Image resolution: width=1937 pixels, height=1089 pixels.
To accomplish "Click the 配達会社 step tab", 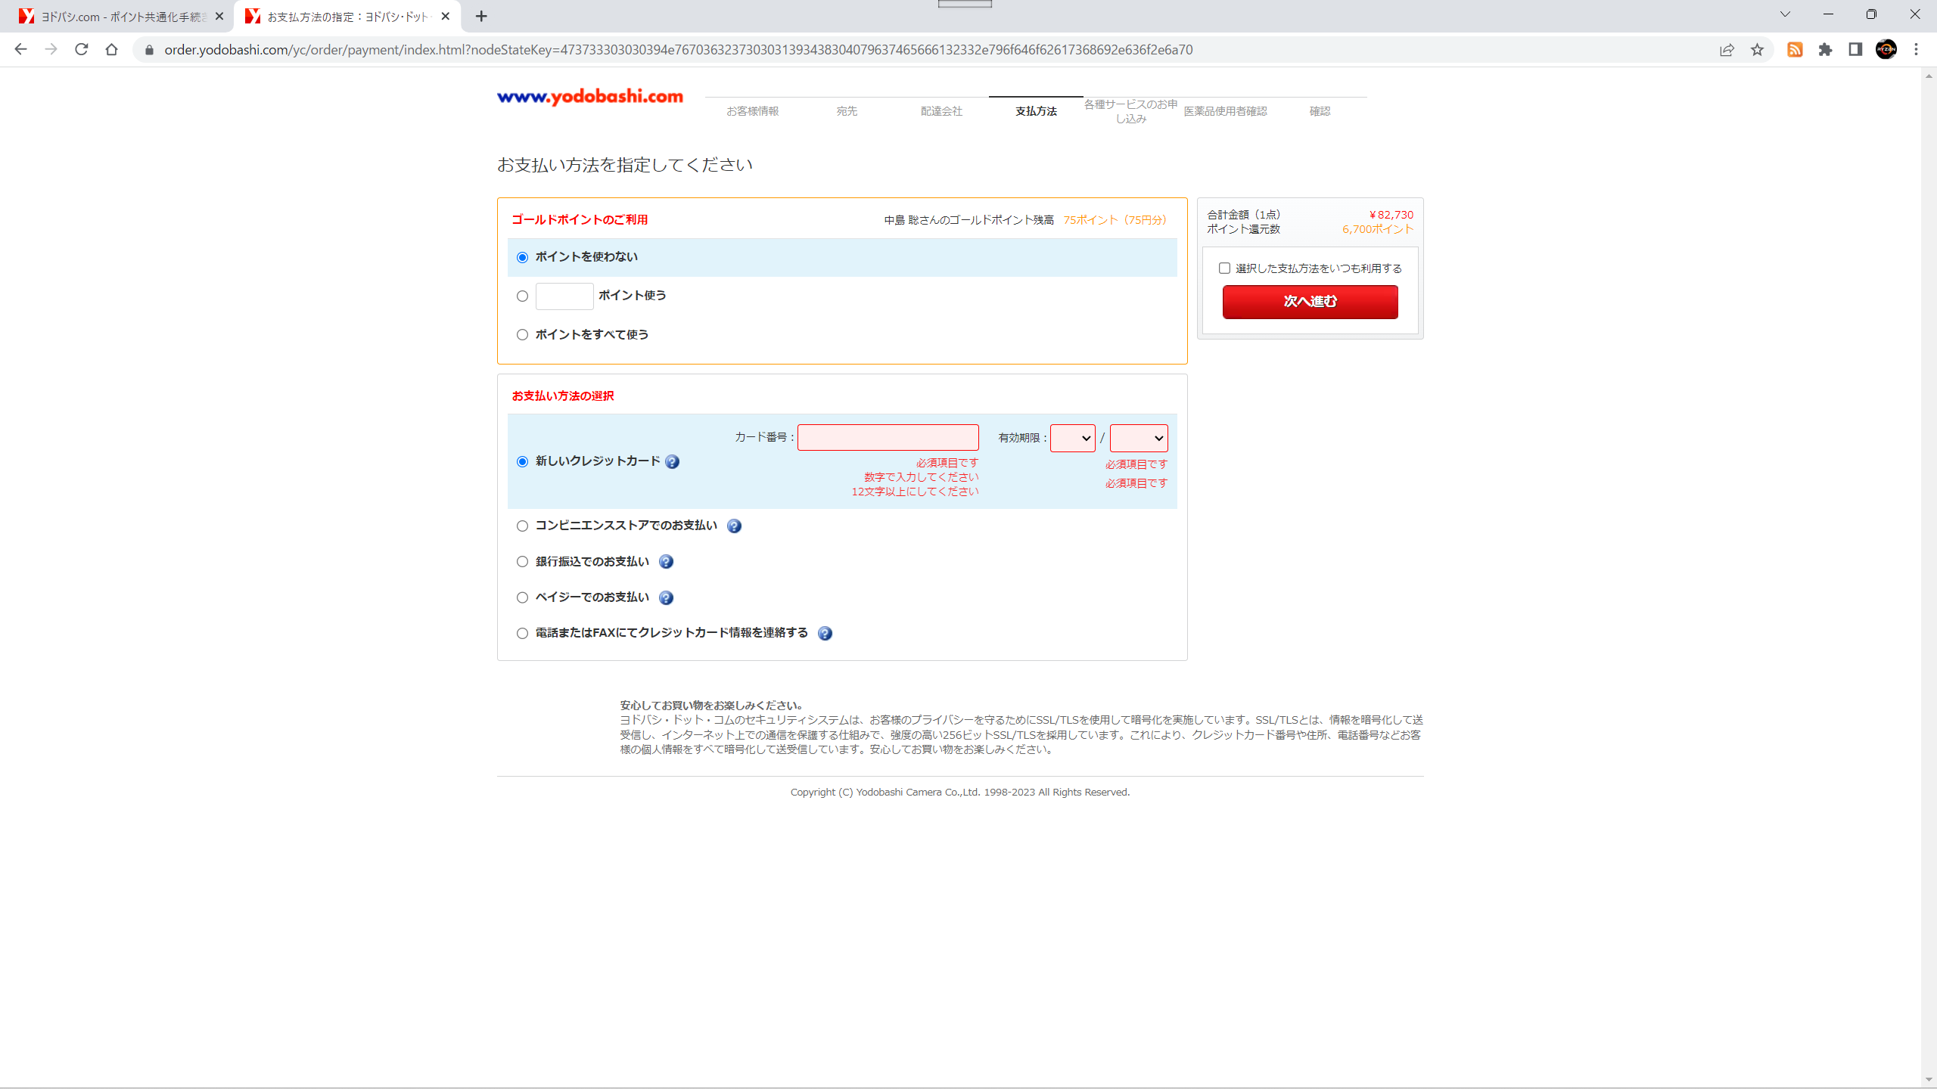I will coord(941,111).
